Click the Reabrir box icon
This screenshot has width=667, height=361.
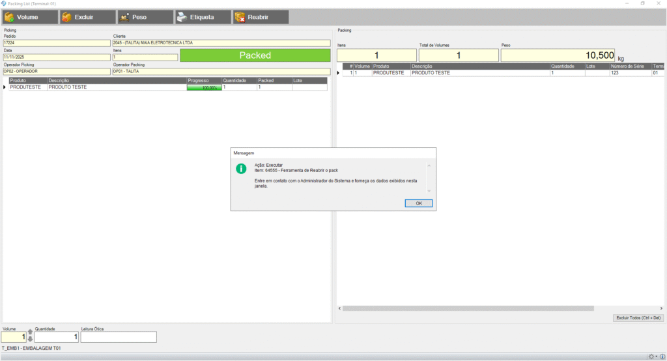click(239, 17)
